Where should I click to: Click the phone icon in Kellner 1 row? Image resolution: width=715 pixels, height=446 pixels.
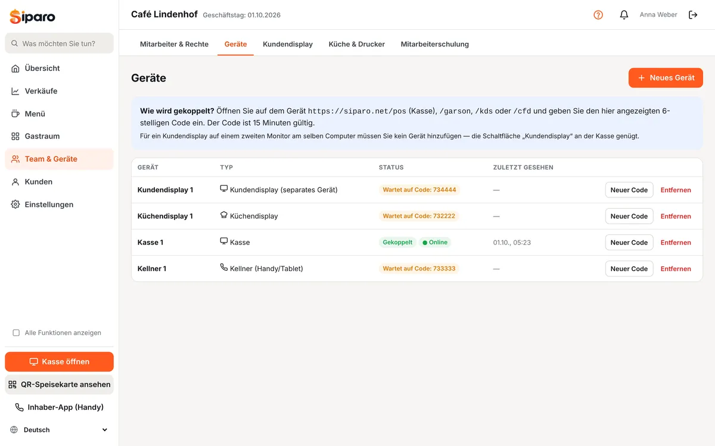224,268
